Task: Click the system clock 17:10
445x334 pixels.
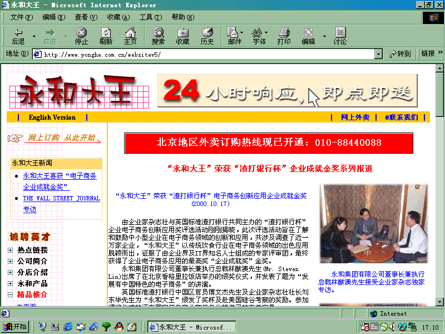Action: point(430,327)
